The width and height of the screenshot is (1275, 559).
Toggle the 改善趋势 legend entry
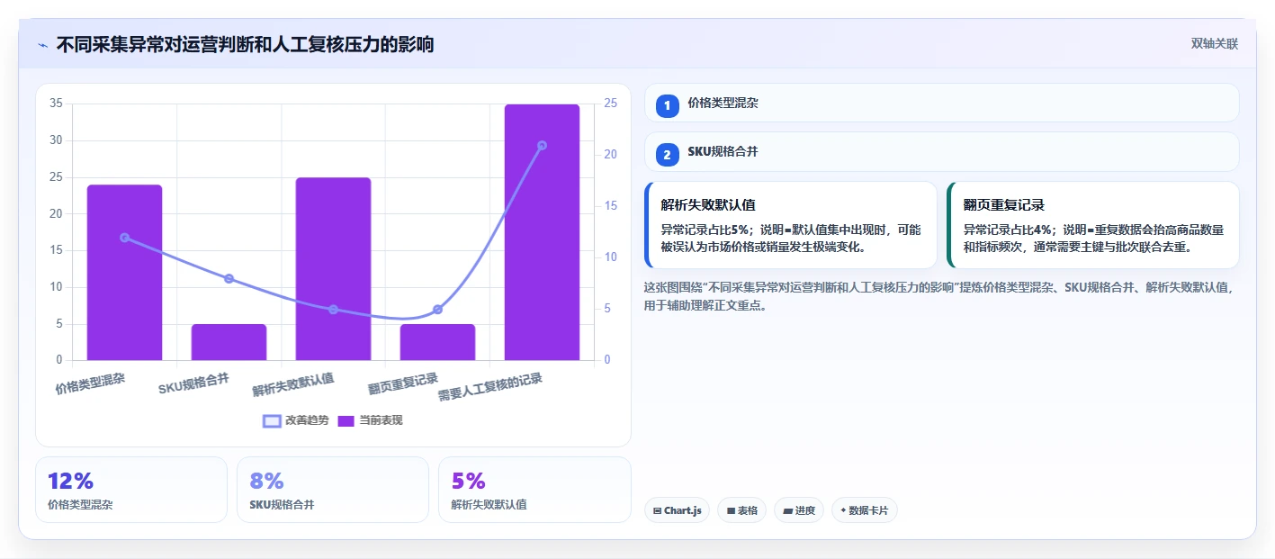[x=296, y=420]
